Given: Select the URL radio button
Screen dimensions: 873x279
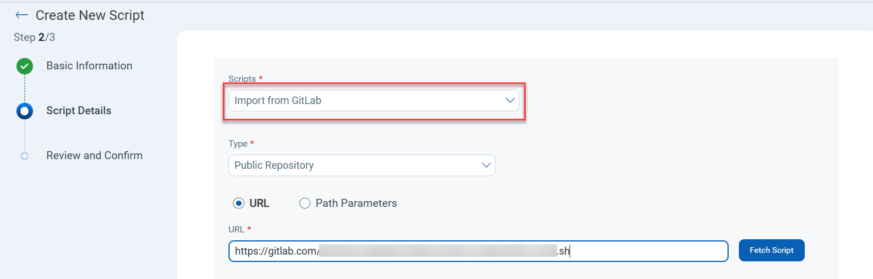Looking at the screenshot, I should point(239,203).
